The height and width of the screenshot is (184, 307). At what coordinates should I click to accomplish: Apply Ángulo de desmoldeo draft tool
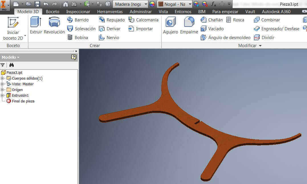pos(225,37)
